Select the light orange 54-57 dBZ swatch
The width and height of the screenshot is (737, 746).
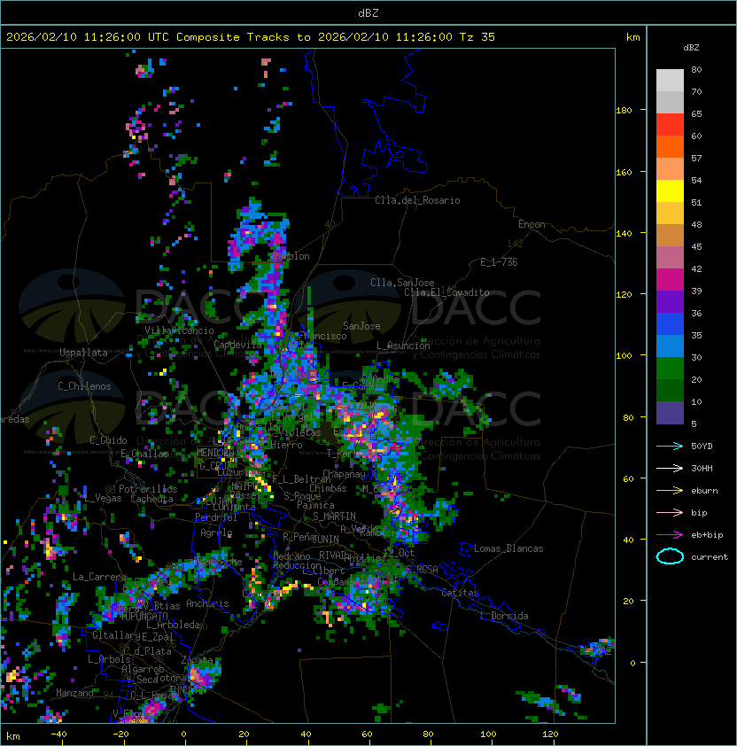point(670,169)
